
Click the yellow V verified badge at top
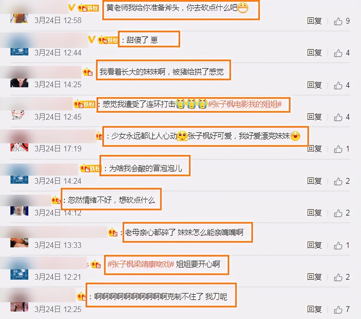72,8
